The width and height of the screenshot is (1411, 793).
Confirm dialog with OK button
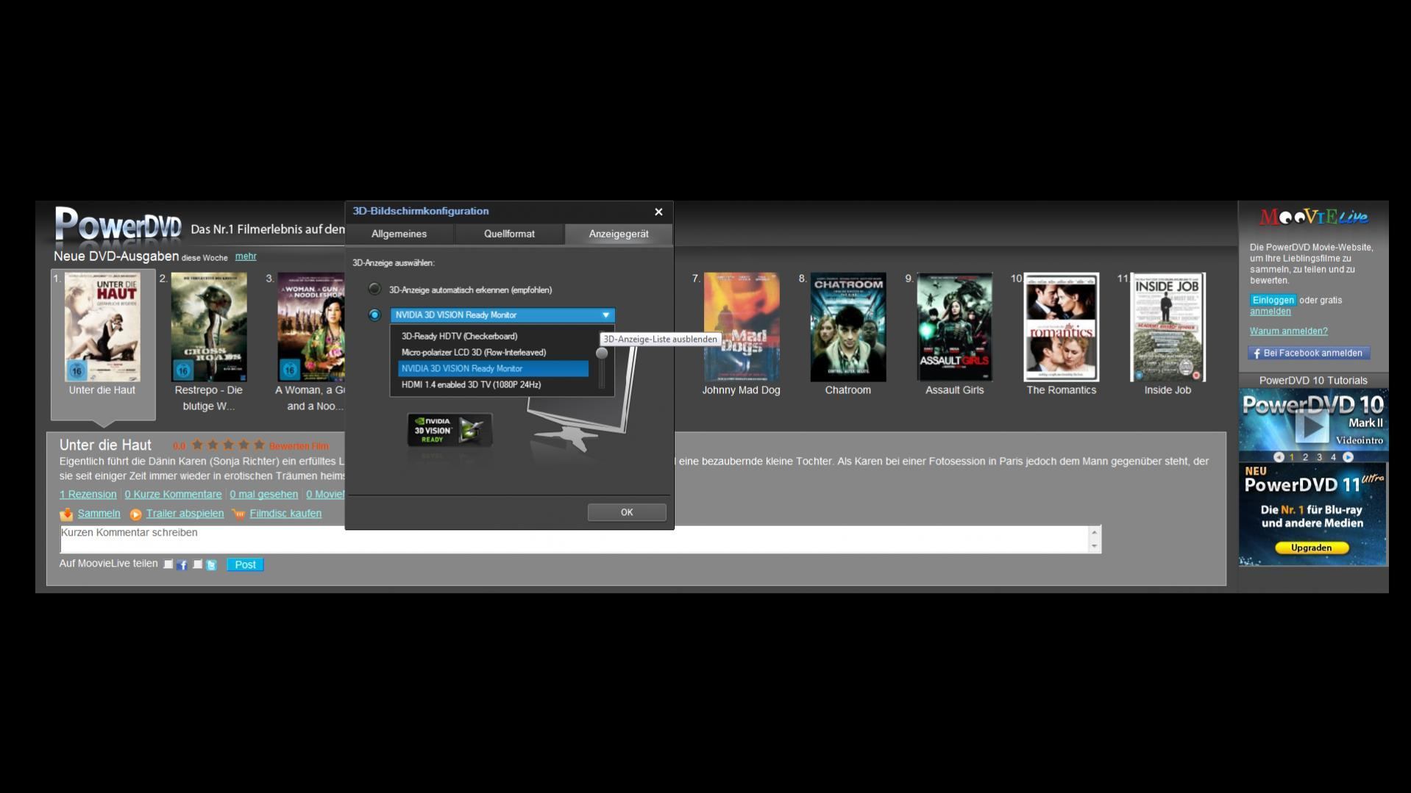[x=627, y=512]
